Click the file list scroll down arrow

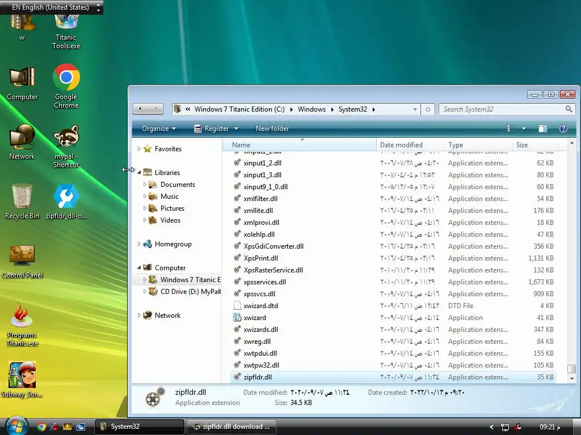(572, 378)
